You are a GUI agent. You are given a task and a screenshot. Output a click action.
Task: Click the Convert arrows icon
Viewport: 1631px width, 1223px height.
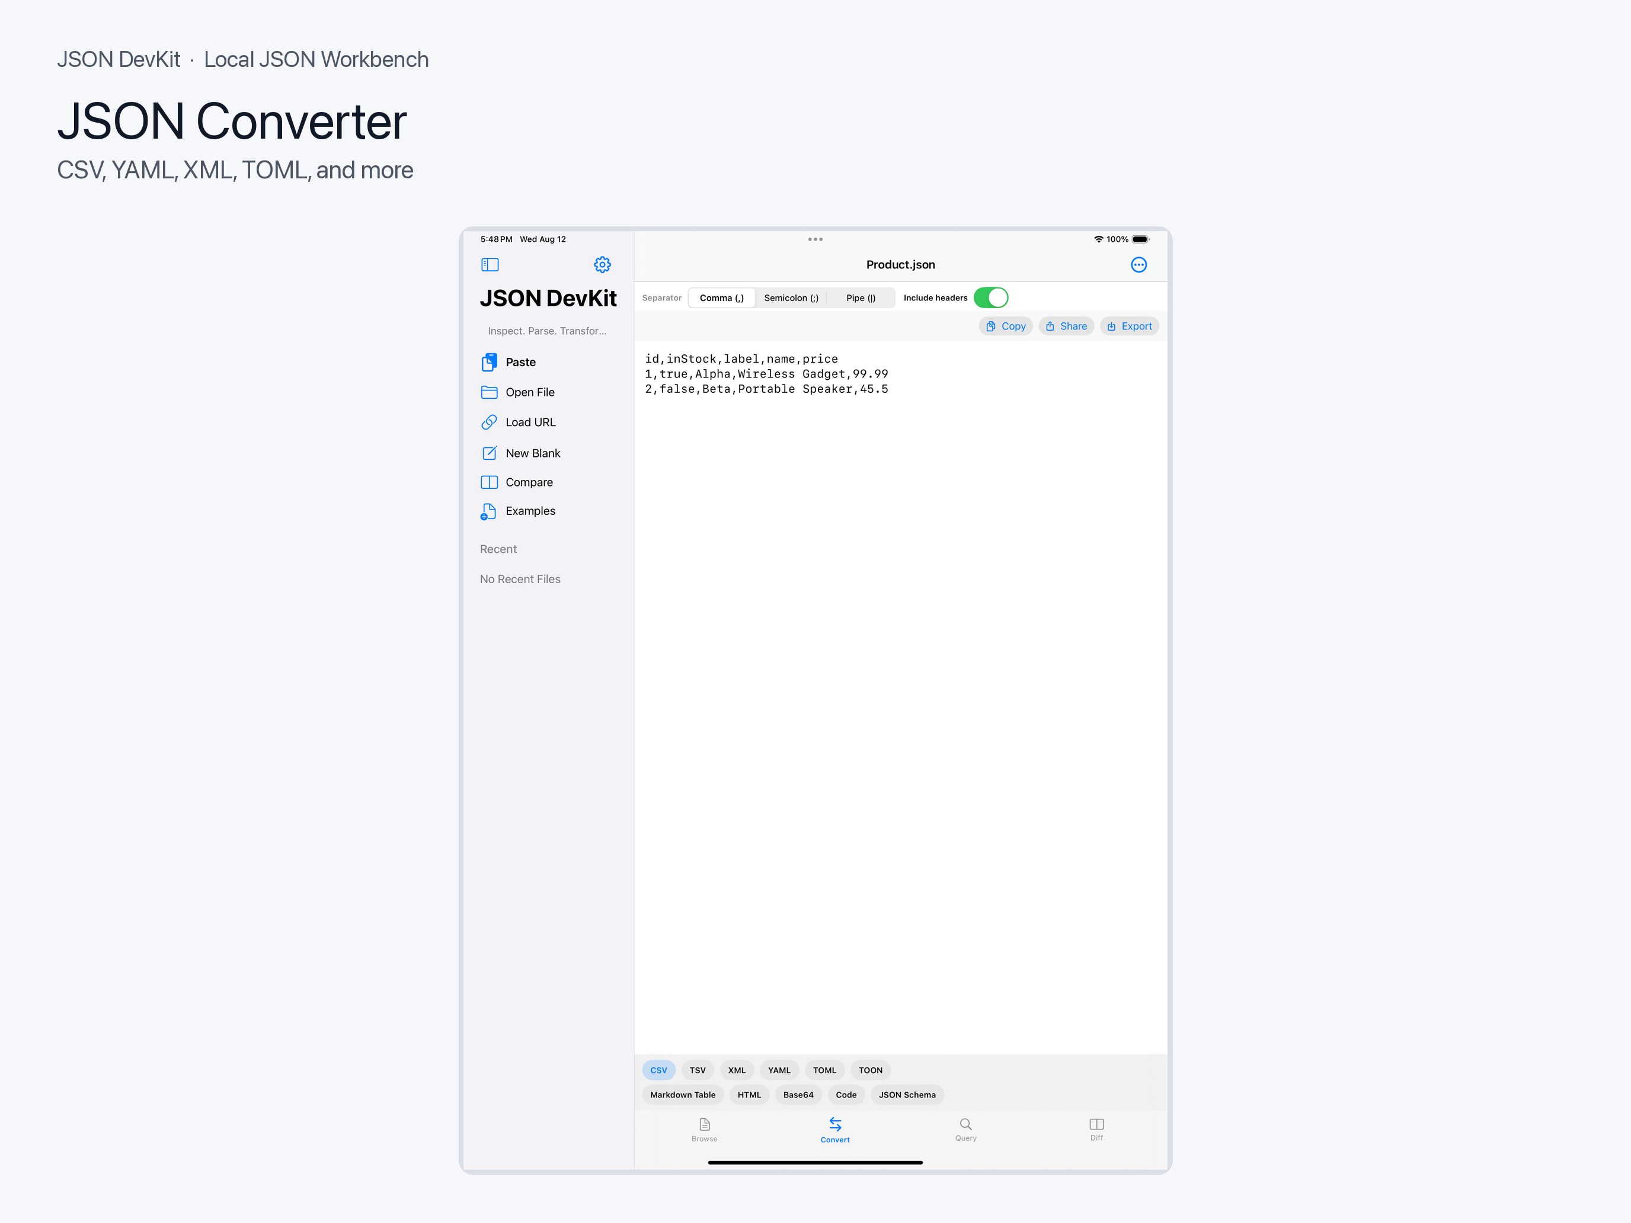834,1124
